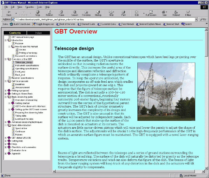Click the Refresh toolbar icon
The height and width of the screenshot is (178, 209).
coord(49,13)
